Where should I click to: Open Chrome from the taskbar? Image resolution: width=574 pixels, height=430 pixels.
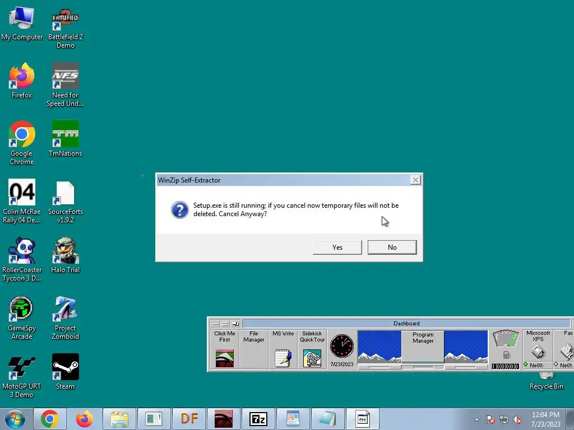(50, 419)
